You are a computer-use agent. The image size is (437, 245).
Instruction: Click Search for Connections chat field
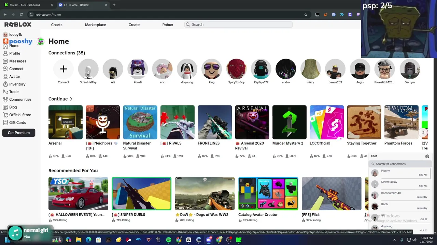click(x=400, y=164)
